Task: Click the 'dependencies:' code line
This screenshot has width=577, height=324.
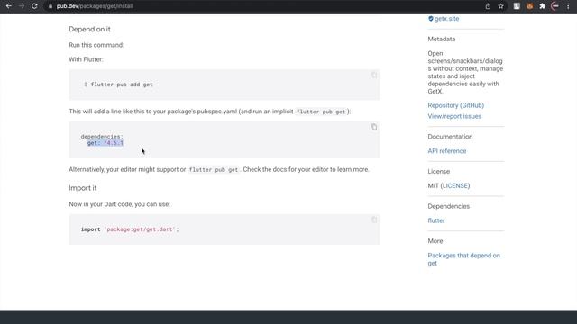Action: point(102,136)
